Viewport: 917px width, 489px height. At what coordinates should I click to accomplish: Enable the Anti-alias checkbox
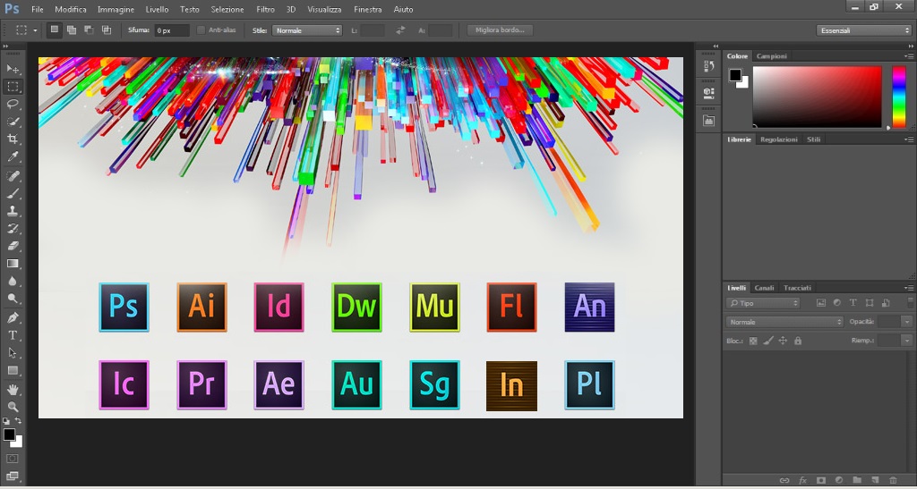[x=201, y=30]
